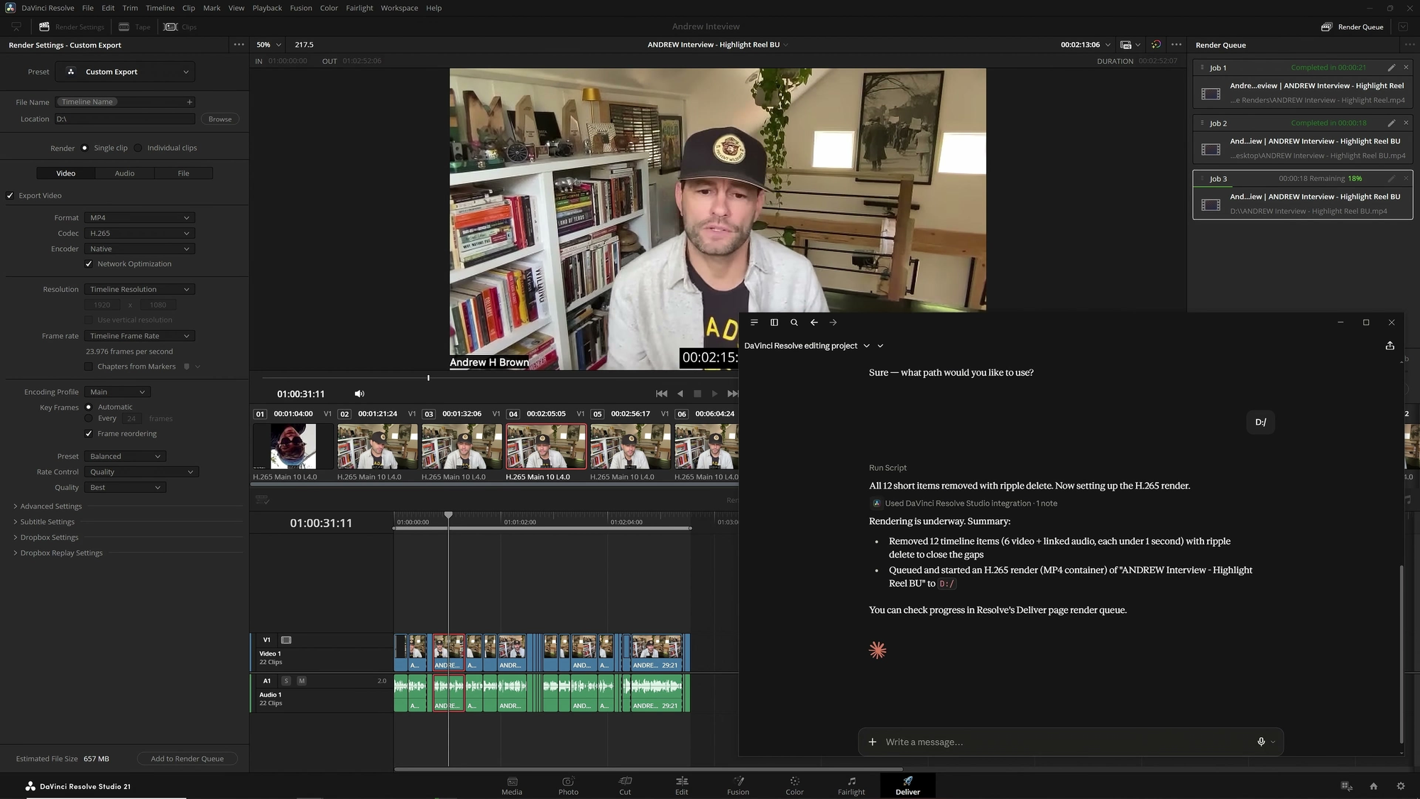Open the Format MP4 dropdown
This screenshot has height=799, width=1420.
tap(139, 217)
